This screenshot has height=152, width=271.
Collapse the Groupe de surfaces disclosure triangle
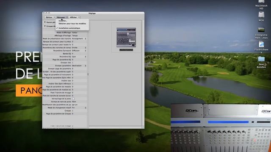[x=45, y=26]
